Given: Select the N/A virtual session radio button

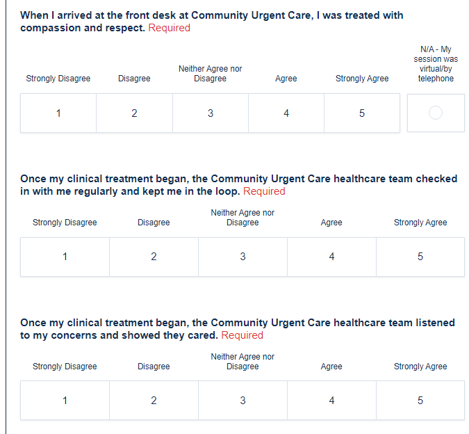Looking at the screenshot, I should point(436,113).
